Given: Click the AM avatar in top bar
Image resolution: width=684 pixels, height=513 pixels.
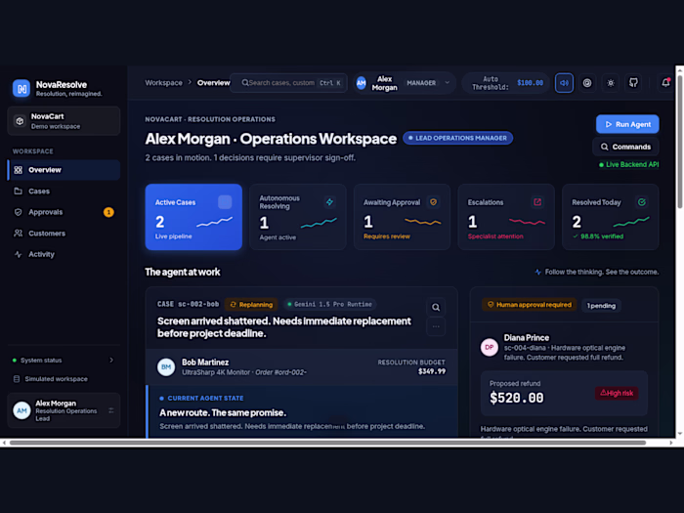Looking at the screenshot, I should tap(362, 83).
